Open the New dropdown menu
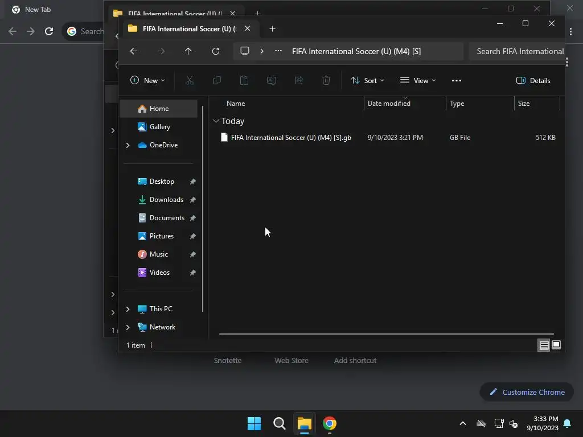 pos(147,81)
